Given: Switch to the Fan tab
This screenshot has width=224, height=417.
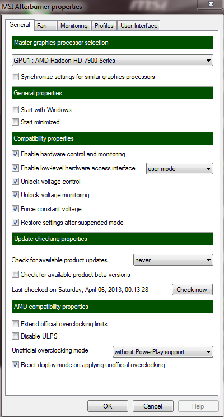Looking at the screenshot, I should point(46,26).
